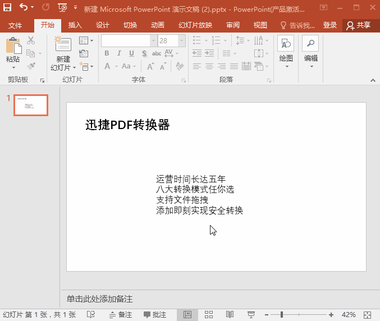380x321 pixels.
Task: Switch to Slide Sorter view
Action: (x=208, y=315)
